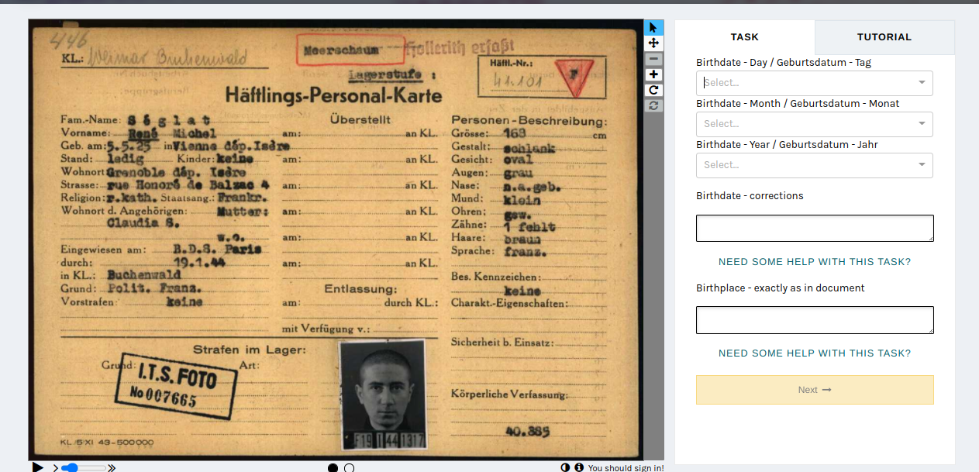Open the Birthdate Year dropdown
Viewport: 979px width, 472px height.
(815, 165)
